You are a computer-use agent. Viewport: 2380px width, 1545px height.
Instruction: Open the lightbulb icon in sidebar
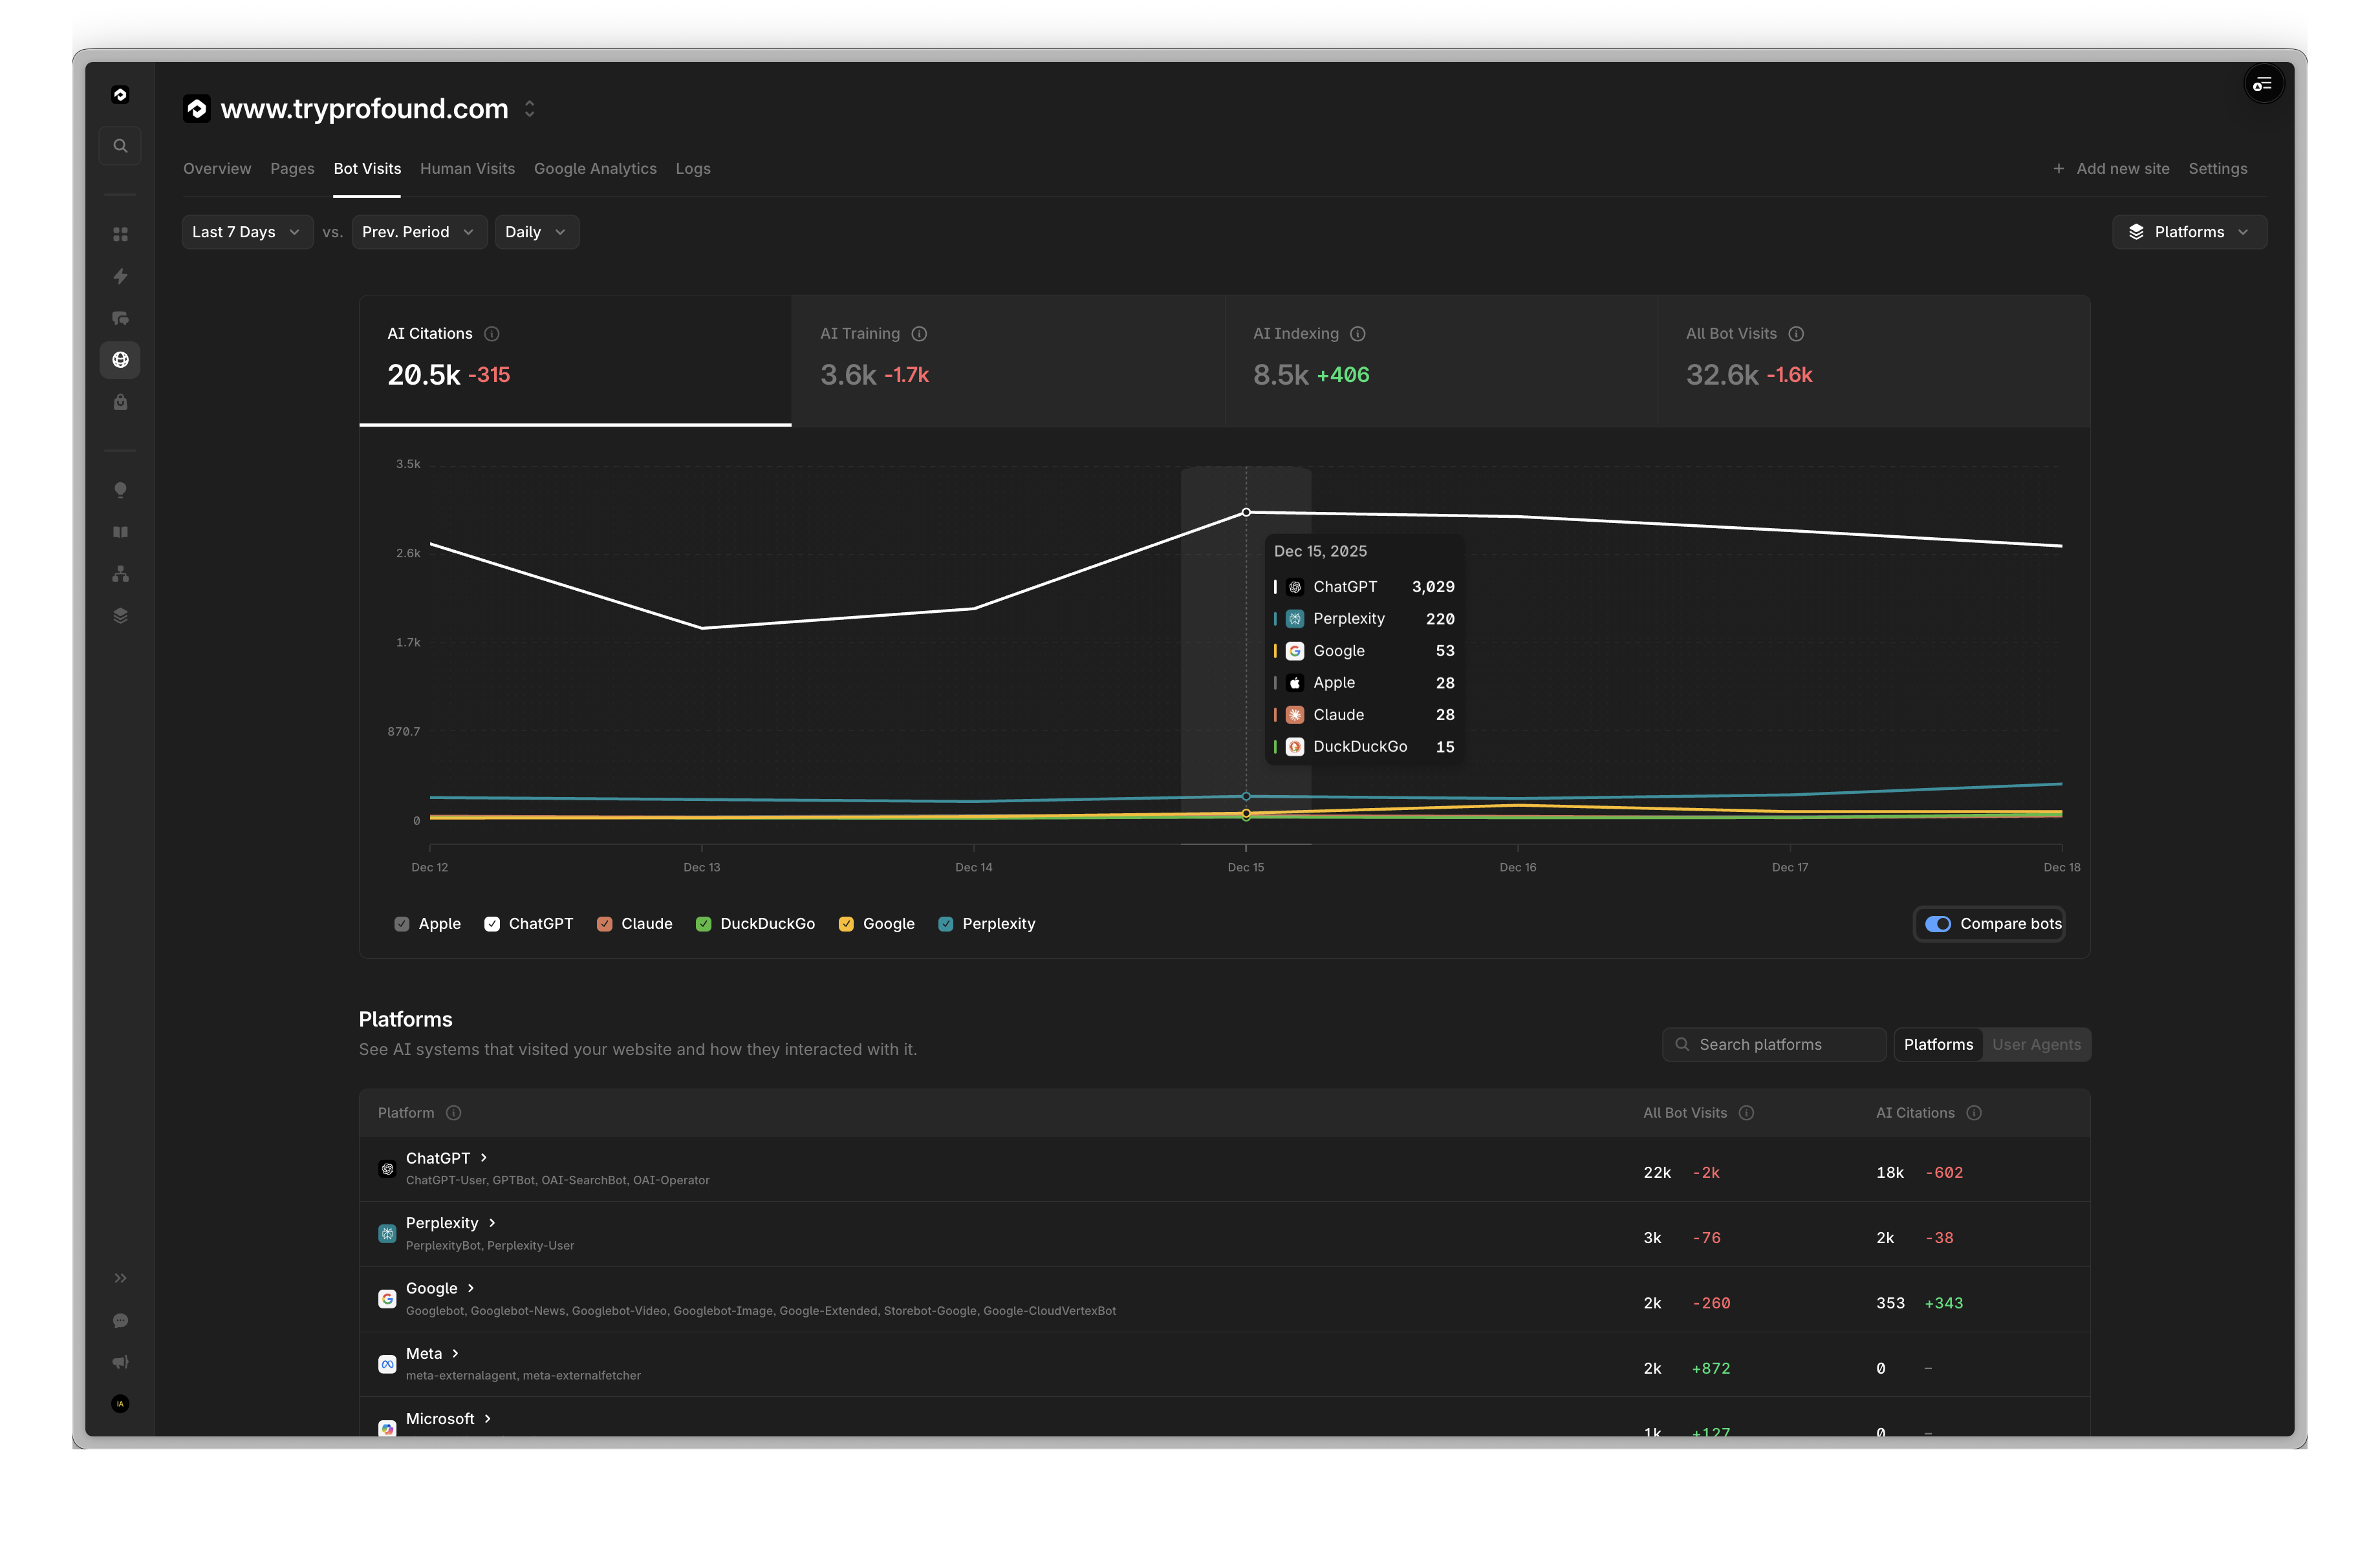pos(120,490)
